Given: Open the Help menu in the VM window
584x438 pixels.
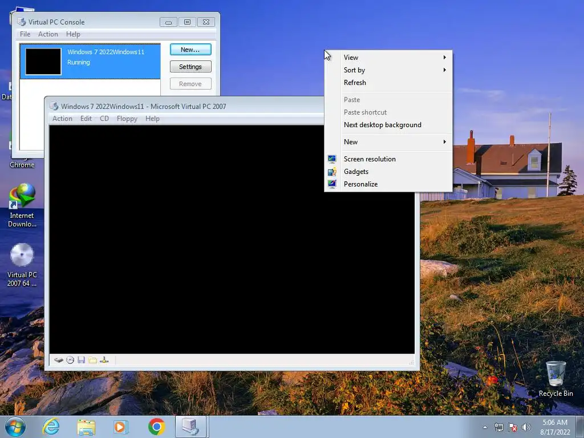Looking at the screenshot, I should 152,119.
